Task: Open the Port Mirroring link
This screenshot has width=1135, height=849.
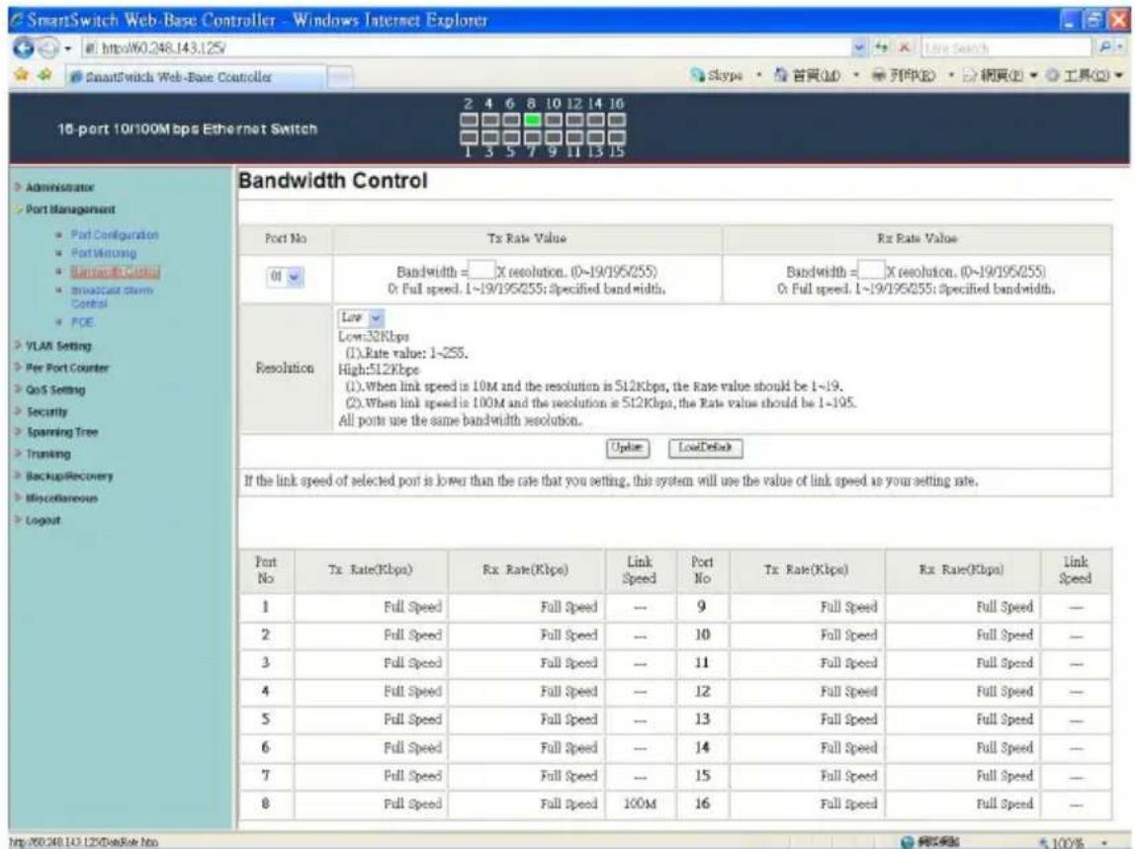Action: 104,253
